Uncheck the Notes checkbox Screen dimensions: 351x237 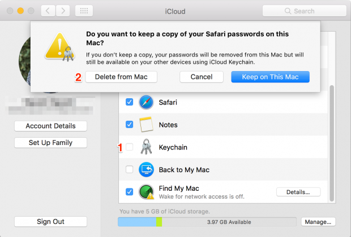click(x=129, y=125)
